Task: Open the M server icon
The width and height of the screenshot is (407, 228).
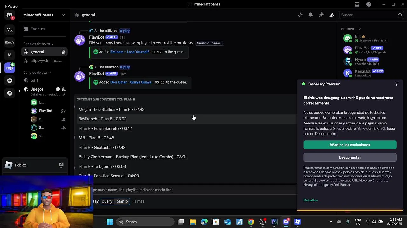Action: (10, 55)
